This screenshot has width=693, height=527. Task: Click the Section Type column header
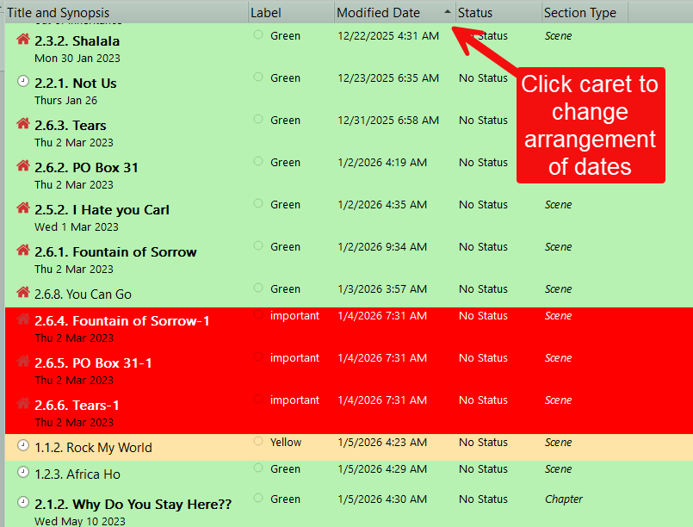(x=579, y=13)
